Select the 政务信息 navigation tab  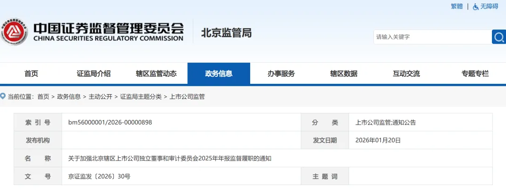(219, 74)
